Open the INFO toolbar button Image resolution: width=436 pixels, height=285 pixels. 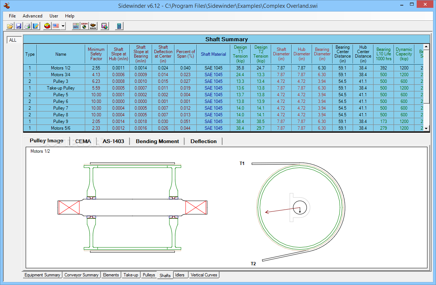click(76, 26)
